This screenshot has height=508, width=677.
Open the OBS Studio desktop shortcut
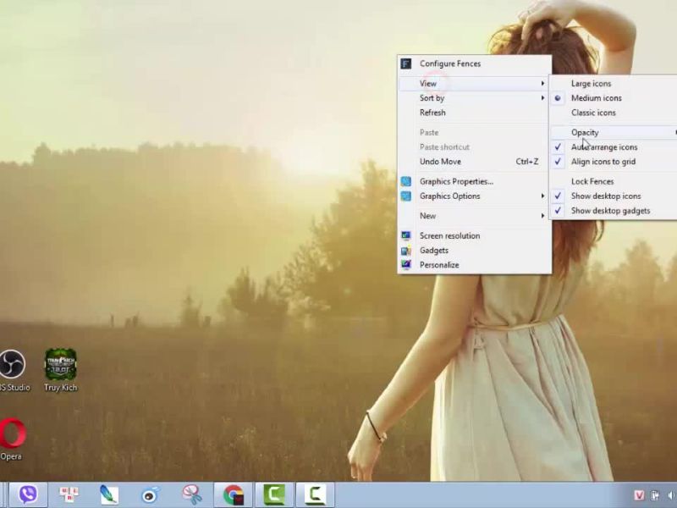(x=13, y=371)
